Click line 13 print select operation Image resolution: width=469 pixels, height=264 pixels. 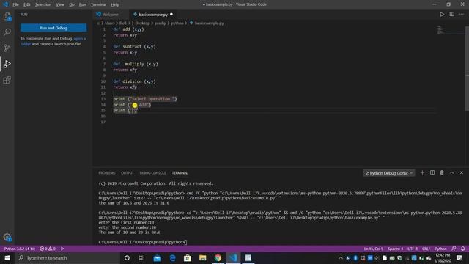tap(145, 99)
